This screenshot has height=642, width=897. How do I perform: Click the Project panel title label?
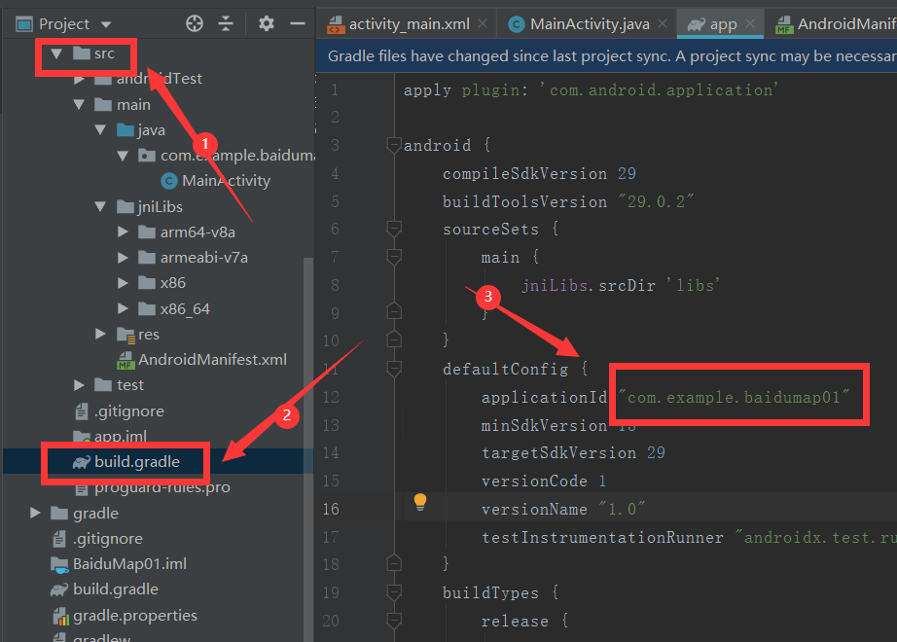coord(64,24)
